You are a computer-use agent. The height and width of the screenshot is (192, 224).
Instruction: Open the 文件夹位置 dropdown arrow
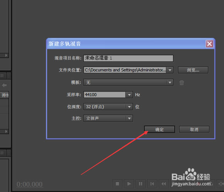[170, 70]
